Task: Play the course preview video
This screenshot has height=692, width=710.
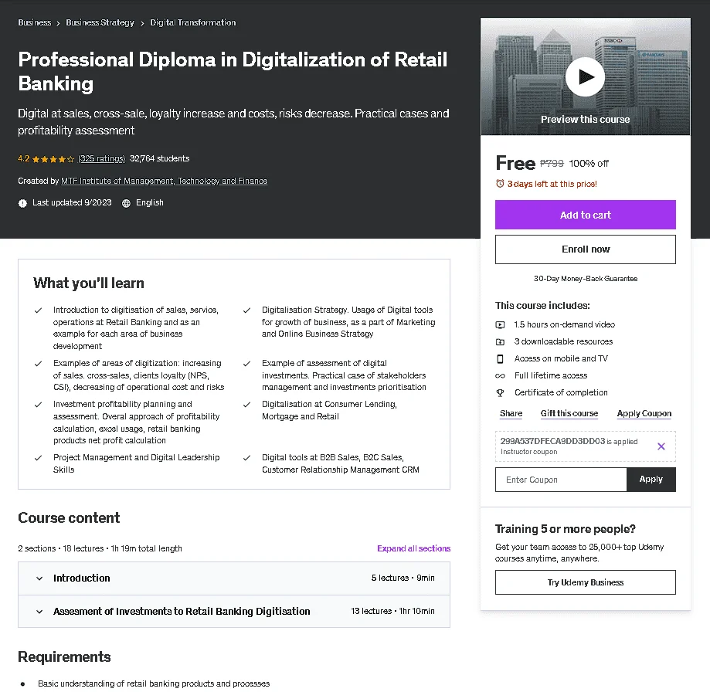Action: pyautogui.click(x=585, y=77)
